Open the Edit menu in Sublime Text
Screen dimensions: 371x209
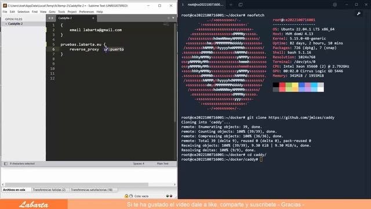12,12
